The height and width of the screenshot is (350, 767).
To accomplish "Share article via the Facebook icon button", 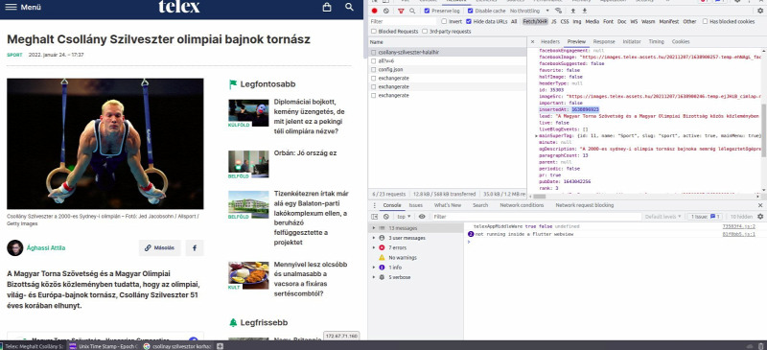I will (x=195, y=247).
